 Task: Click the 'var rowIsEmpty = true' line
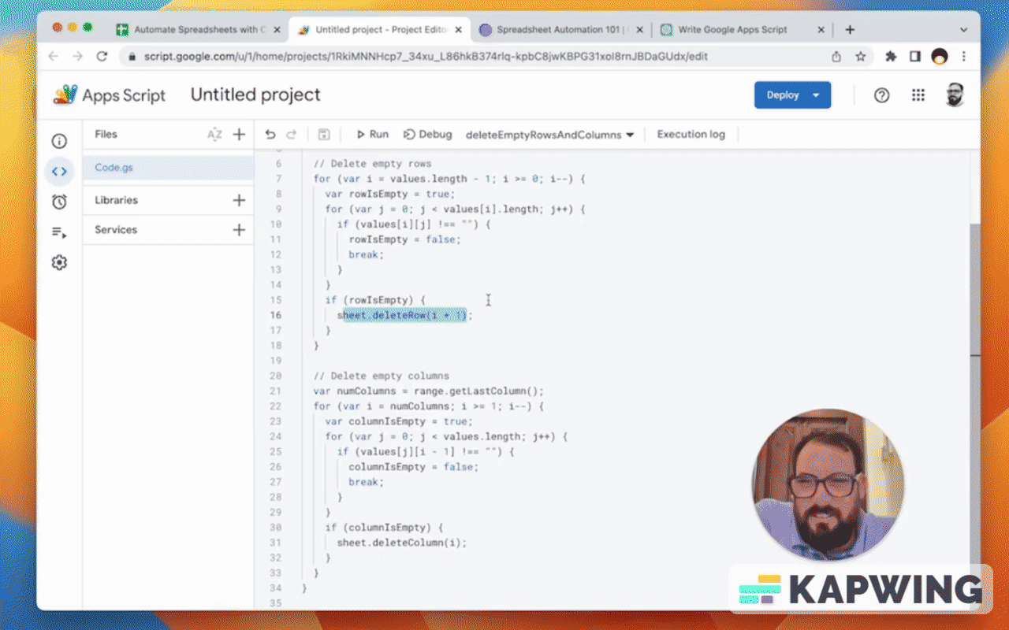pos(390,194)
